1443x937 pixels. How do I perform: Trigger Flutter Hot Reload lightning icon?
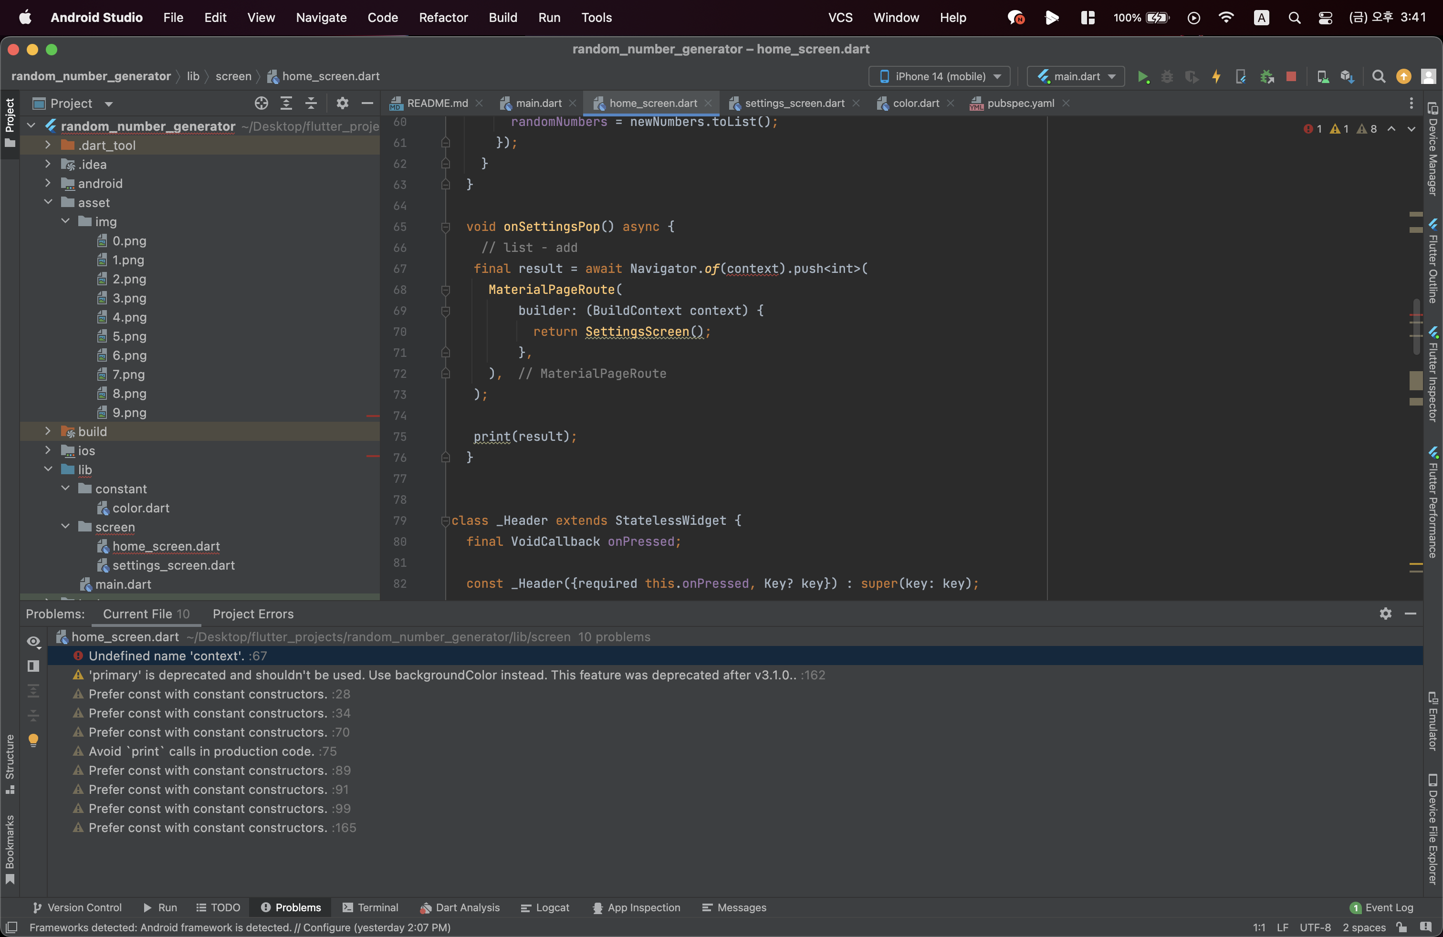(x=1216, y=76)
